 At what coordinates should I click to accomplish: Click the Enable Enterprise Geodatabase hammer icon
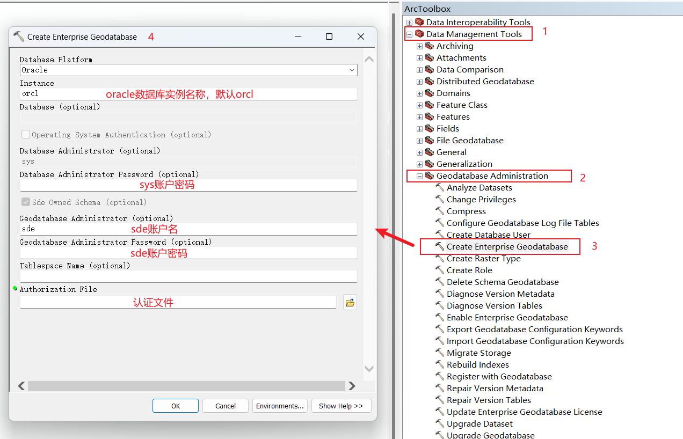pyautogui.click(x=440, y=317)
